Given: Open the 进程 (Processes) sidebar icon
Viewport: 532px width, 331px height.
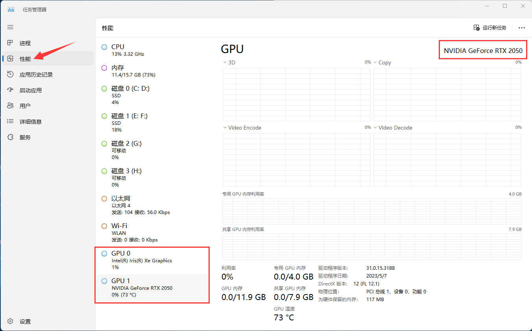Looking at the screenshot, I should pos(25,43).
